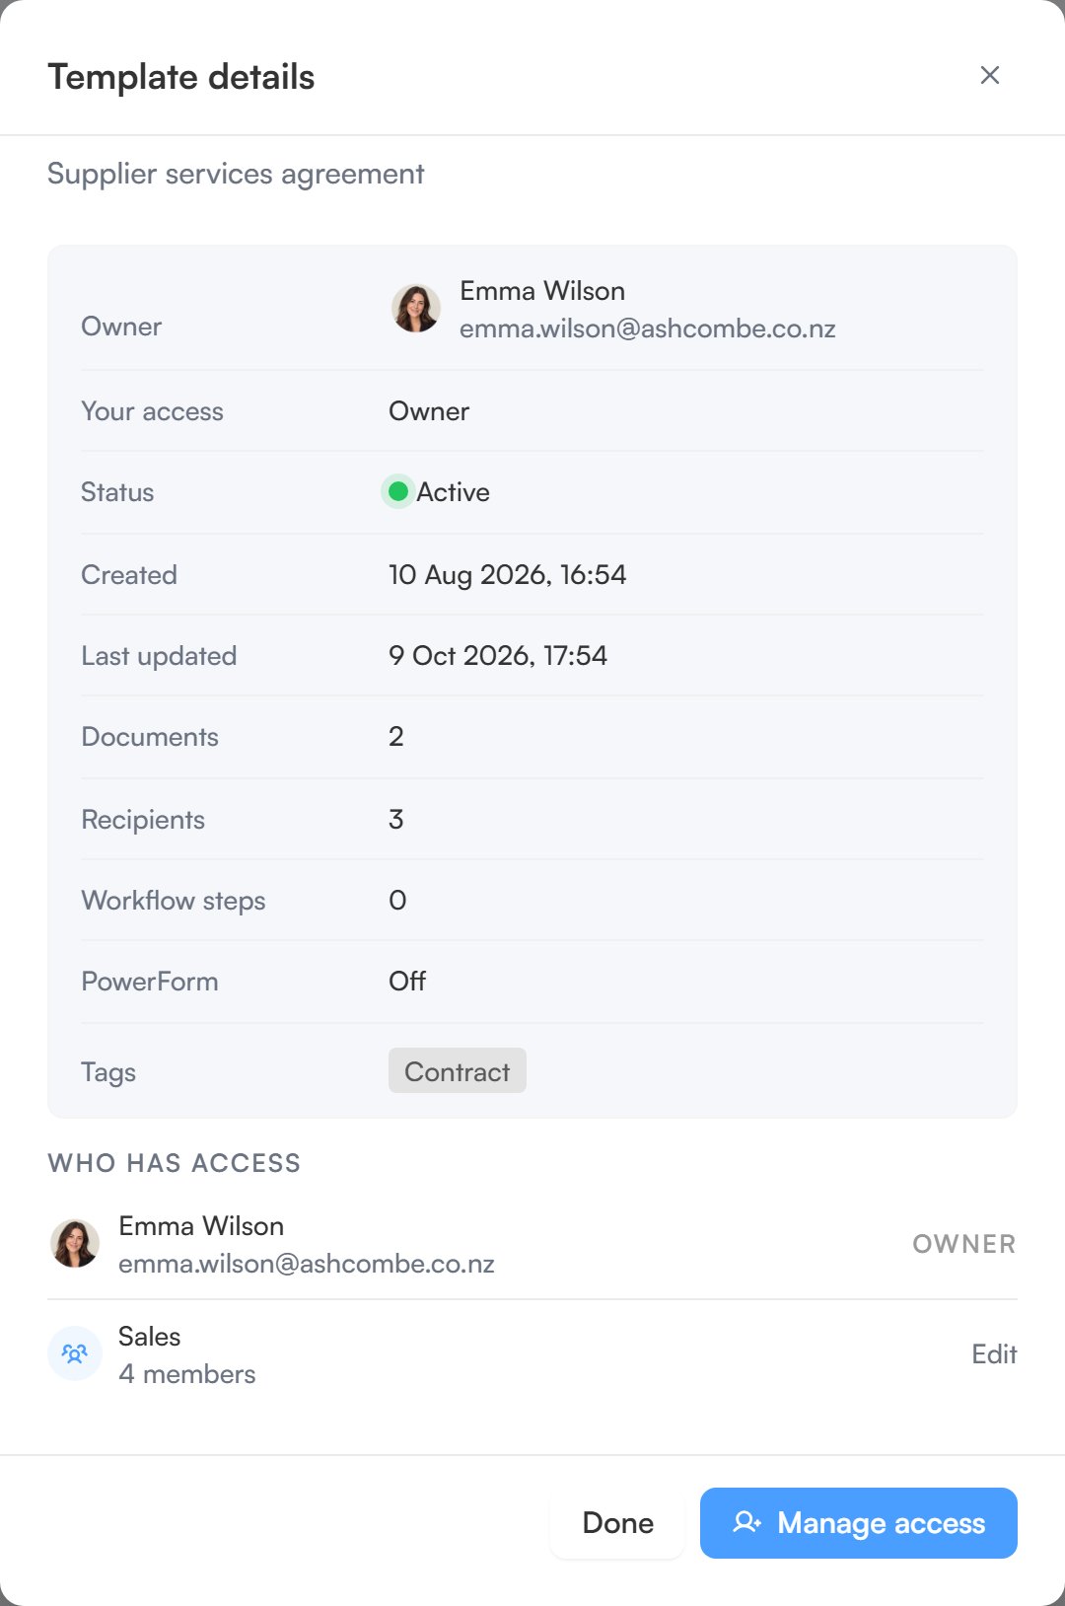Image resolution: width=1065 pixels, height=1606 pixels.
Task: Click the Last updated label
Action: click(159, 656)
